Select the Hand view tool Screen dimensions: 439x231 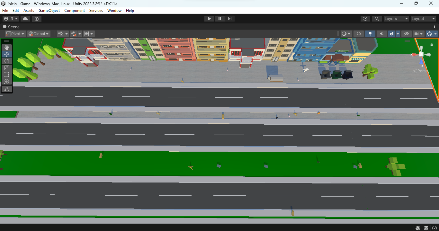[x=7, y=48]
